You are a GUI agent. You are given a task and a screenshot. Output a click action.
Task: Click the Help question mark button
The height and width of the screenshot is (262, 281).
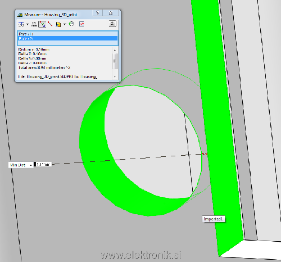tap(98, 13)
